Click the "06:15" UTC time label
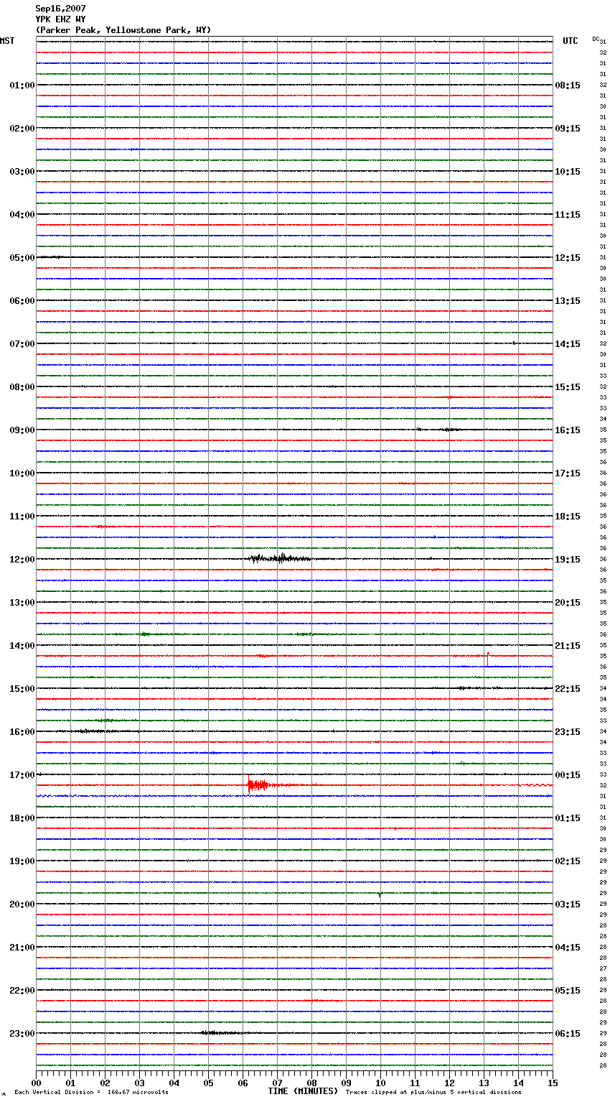Screen dimensions: 610x1102 pos(568,1034)
